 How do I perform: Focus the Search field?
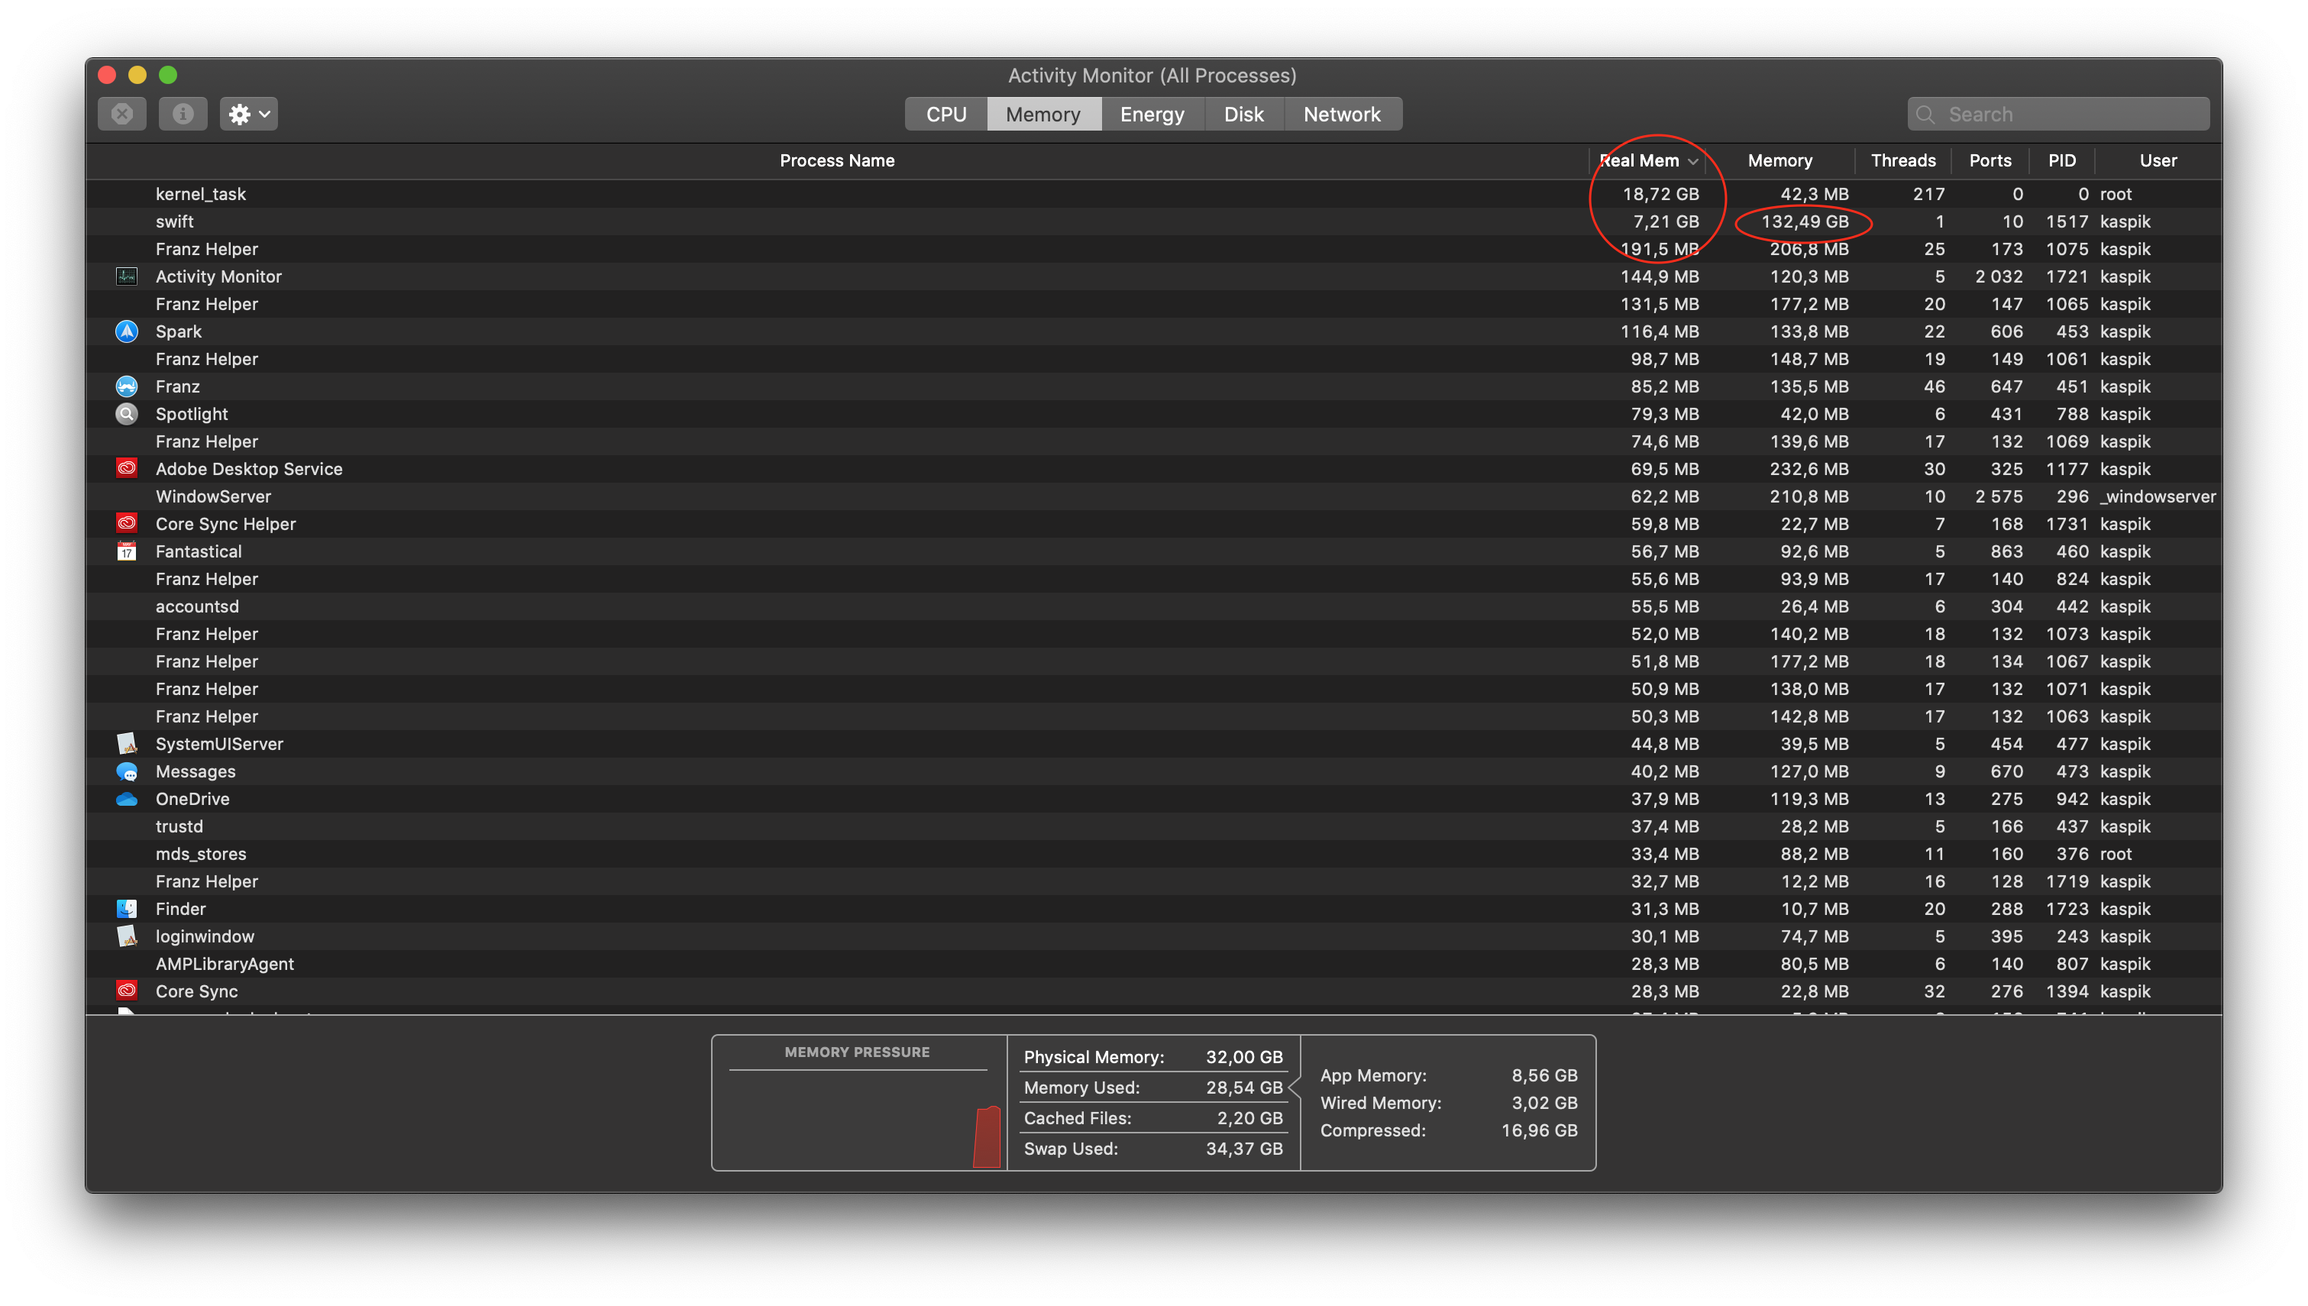[2059, 114]
